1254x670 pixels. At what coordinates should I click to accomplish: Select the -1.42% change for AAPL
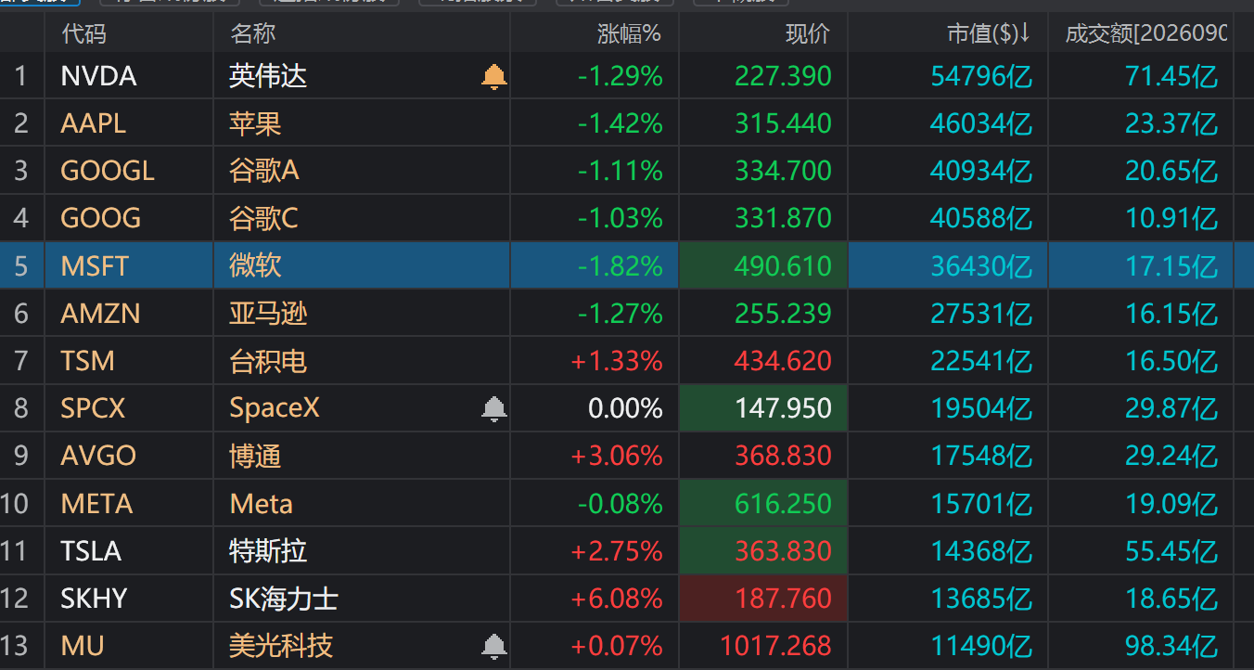(x=621, y=123)
